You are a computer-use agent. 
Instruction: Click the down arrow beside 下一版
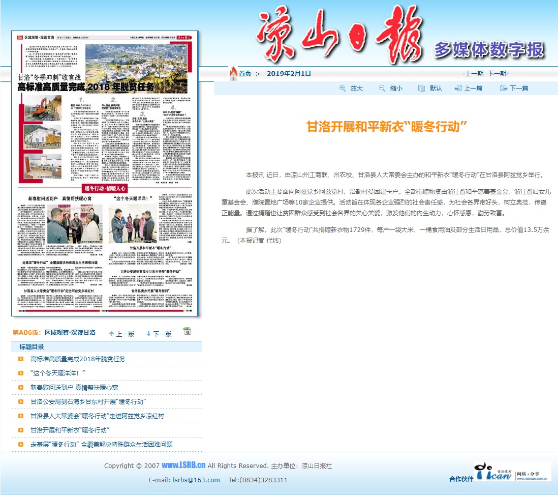148,334
